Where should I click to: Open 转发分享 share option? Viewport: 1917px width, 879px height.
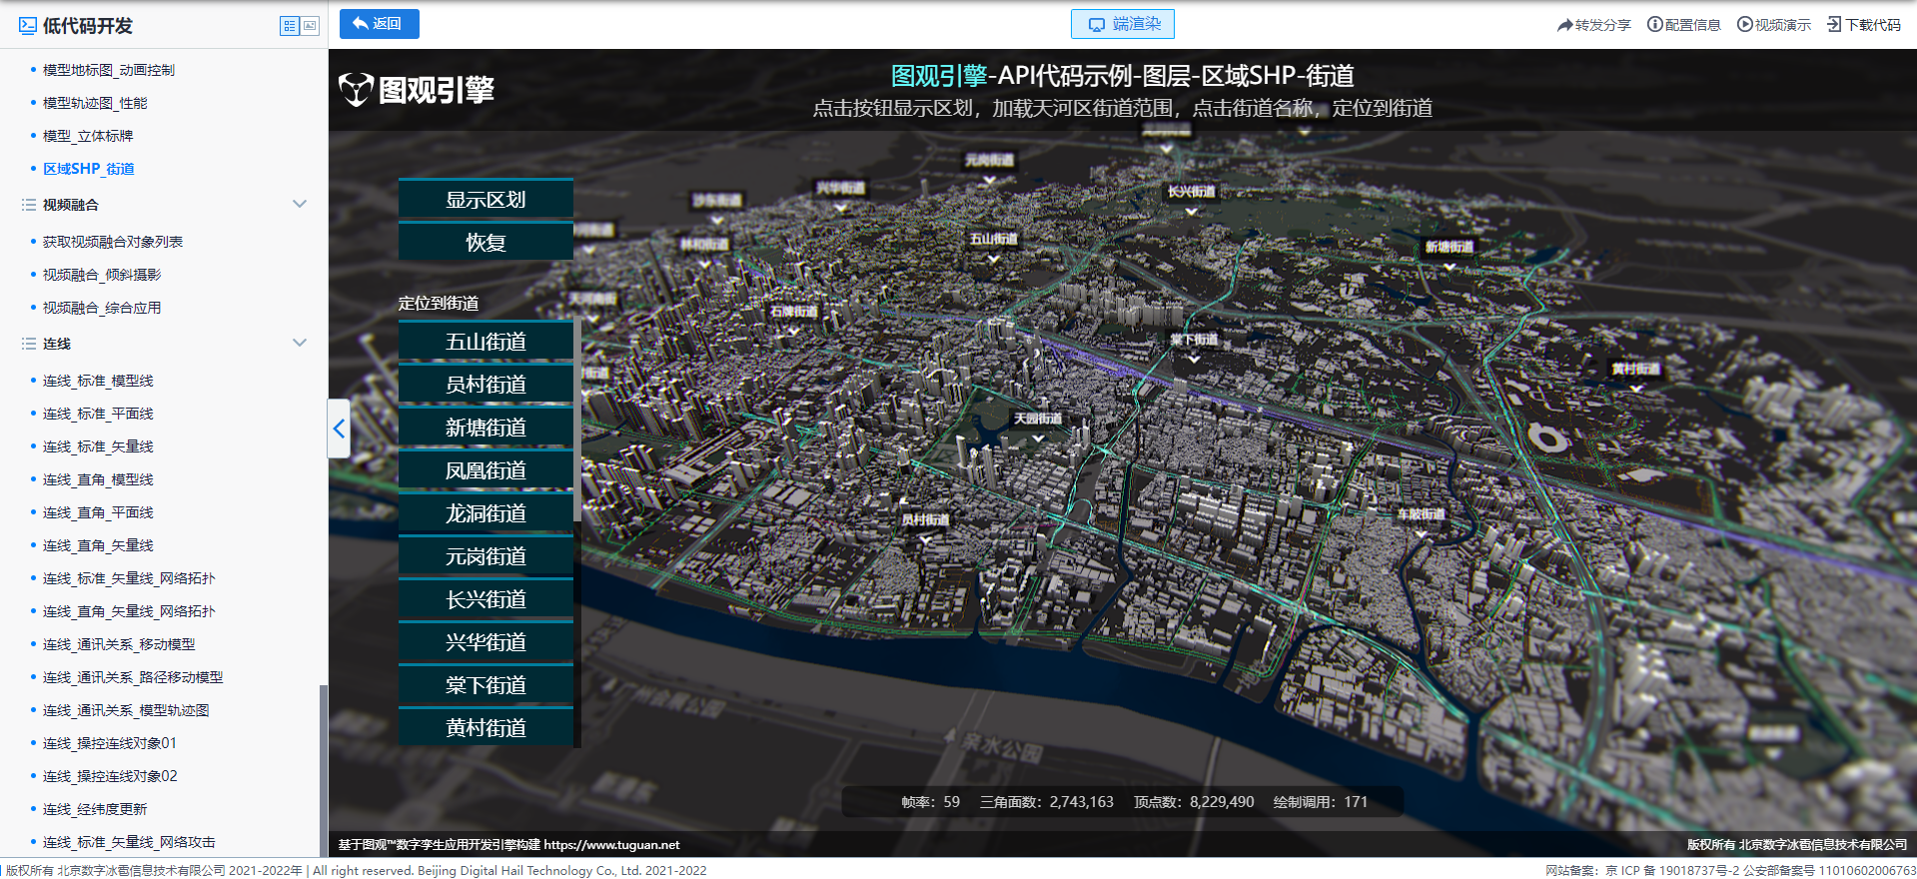tap(1593, 25)
